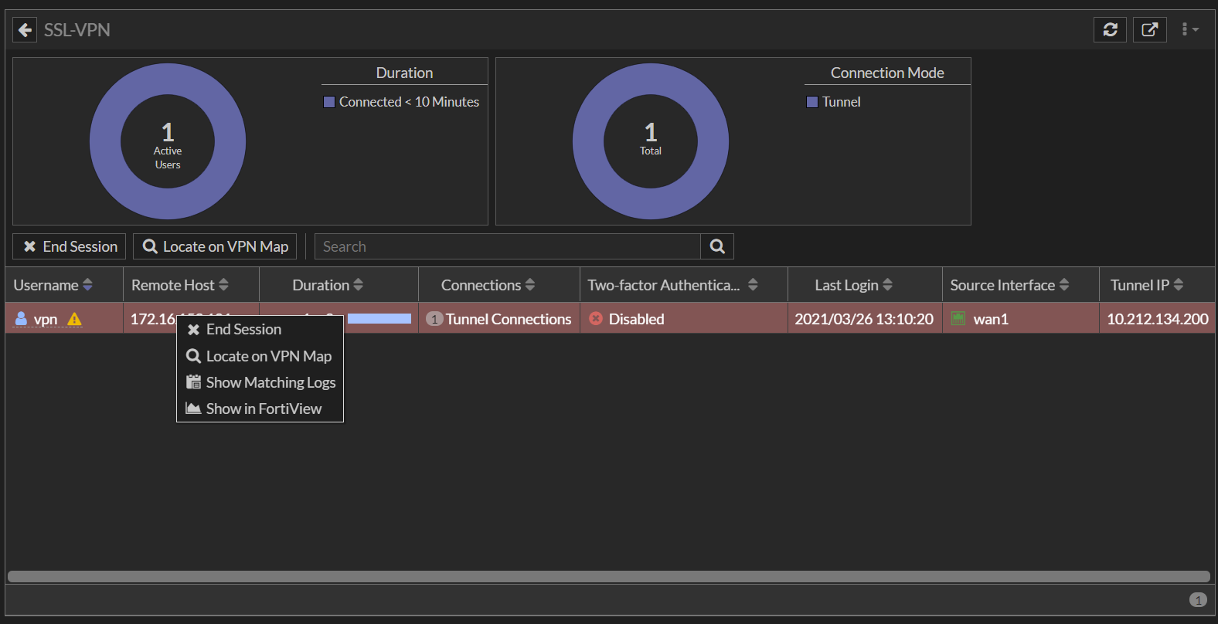Click the wan1 interface icon
The width and height of the screenshot is (1218, 624).
(958, 318)
